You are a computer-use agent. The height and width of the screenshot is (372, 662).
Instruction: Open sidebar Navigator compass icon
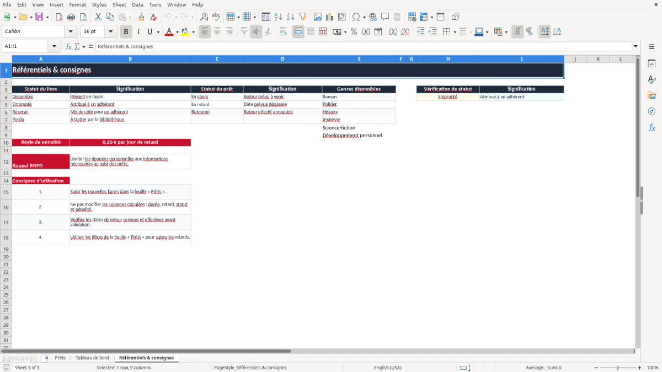(x=652, y=112)
